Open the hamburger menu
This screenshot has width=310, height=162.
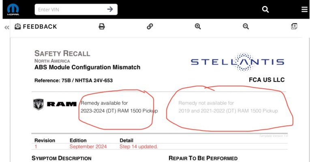[x=304, y=9]
